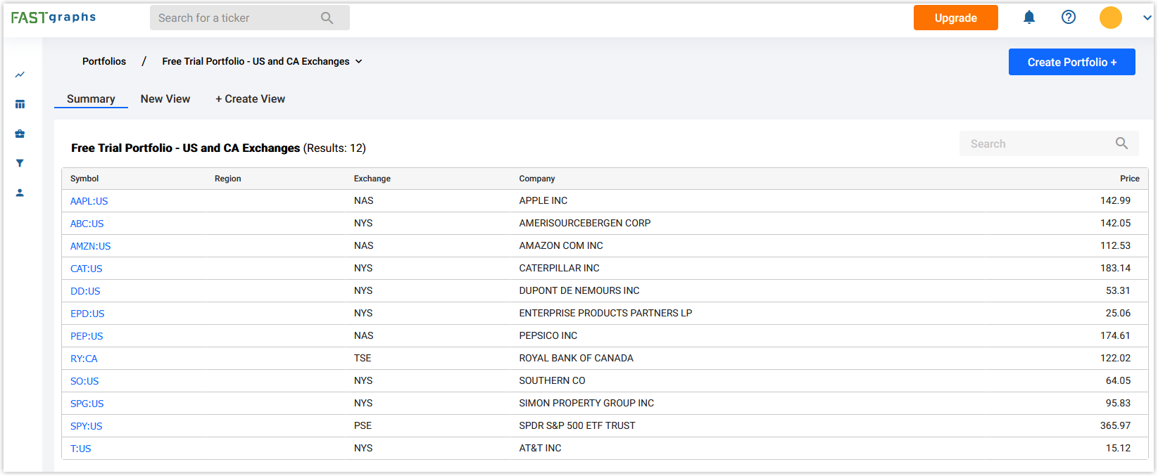1158x476 pixels.
Task: Open the table grid sidebar icon
Action: pos(20,104)
